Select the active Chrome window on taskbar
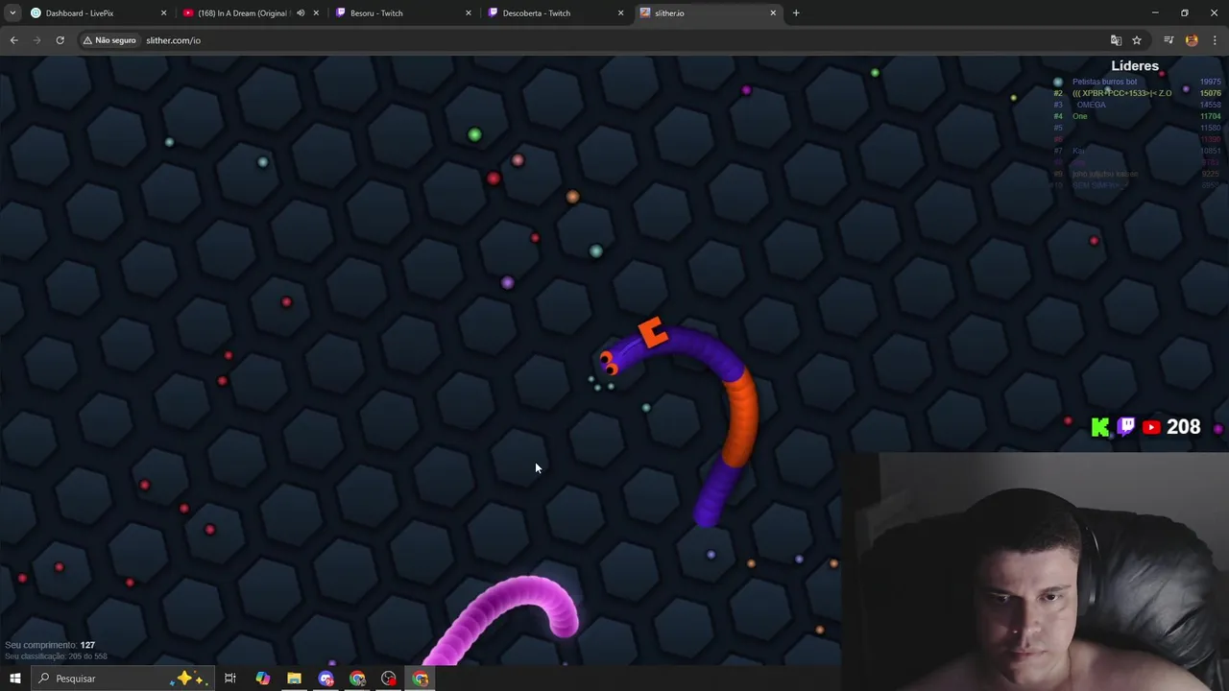Image resolution: width=1229 pixels, height=691 pixels. pyautogui.click(x=421, y=679)
